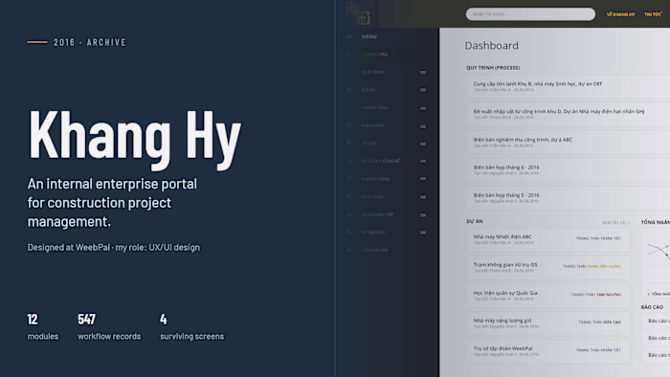Screen dimensions: 670x377
Task: Open Biên bản nghiệm thu công trình item
Action: 568,143
